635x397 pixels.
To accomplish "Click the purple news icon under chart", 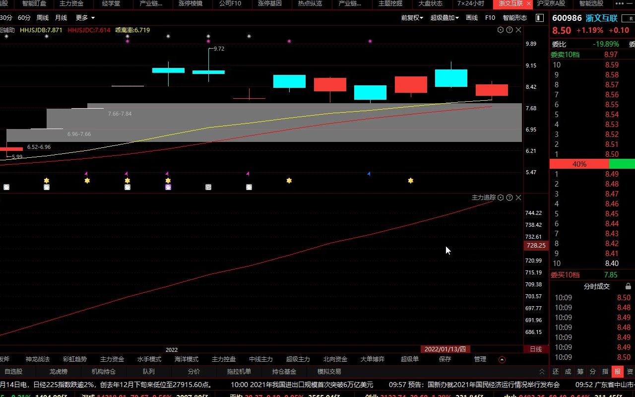I will point(168,187).
